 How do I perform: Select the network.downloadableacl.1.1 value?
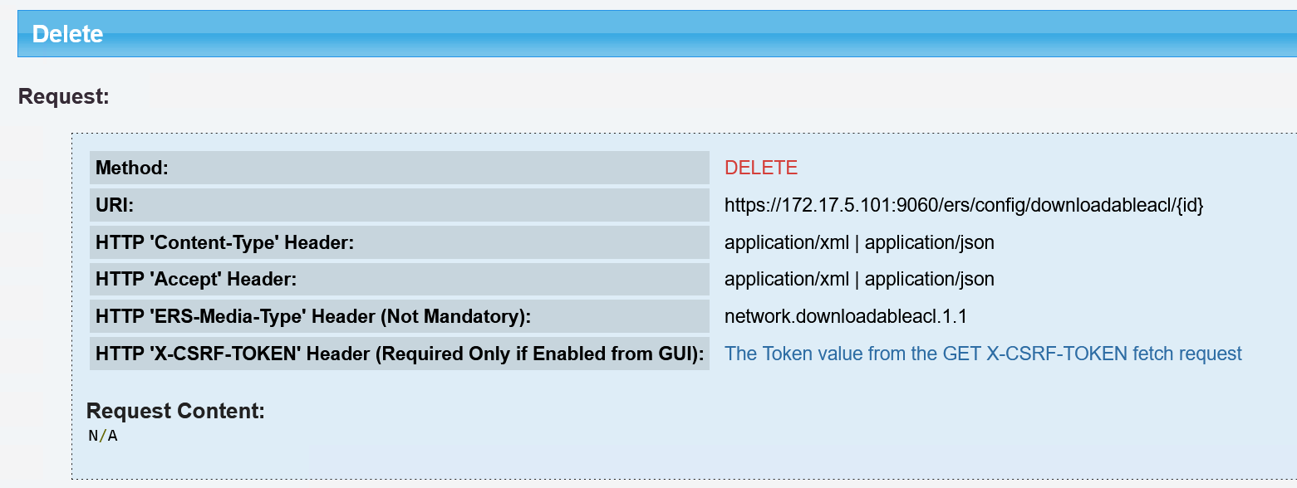click(x=846, y=316)
